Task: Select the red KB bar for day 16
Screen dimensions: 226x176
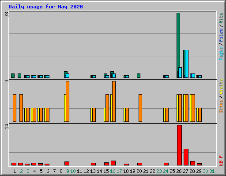Action: [x=113, y=163]
